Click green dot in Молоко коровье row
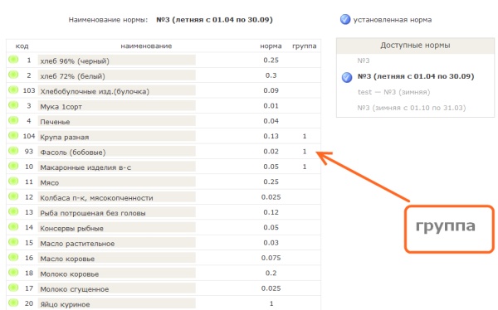Screen dimensions: 498x310 coord(13,273)
